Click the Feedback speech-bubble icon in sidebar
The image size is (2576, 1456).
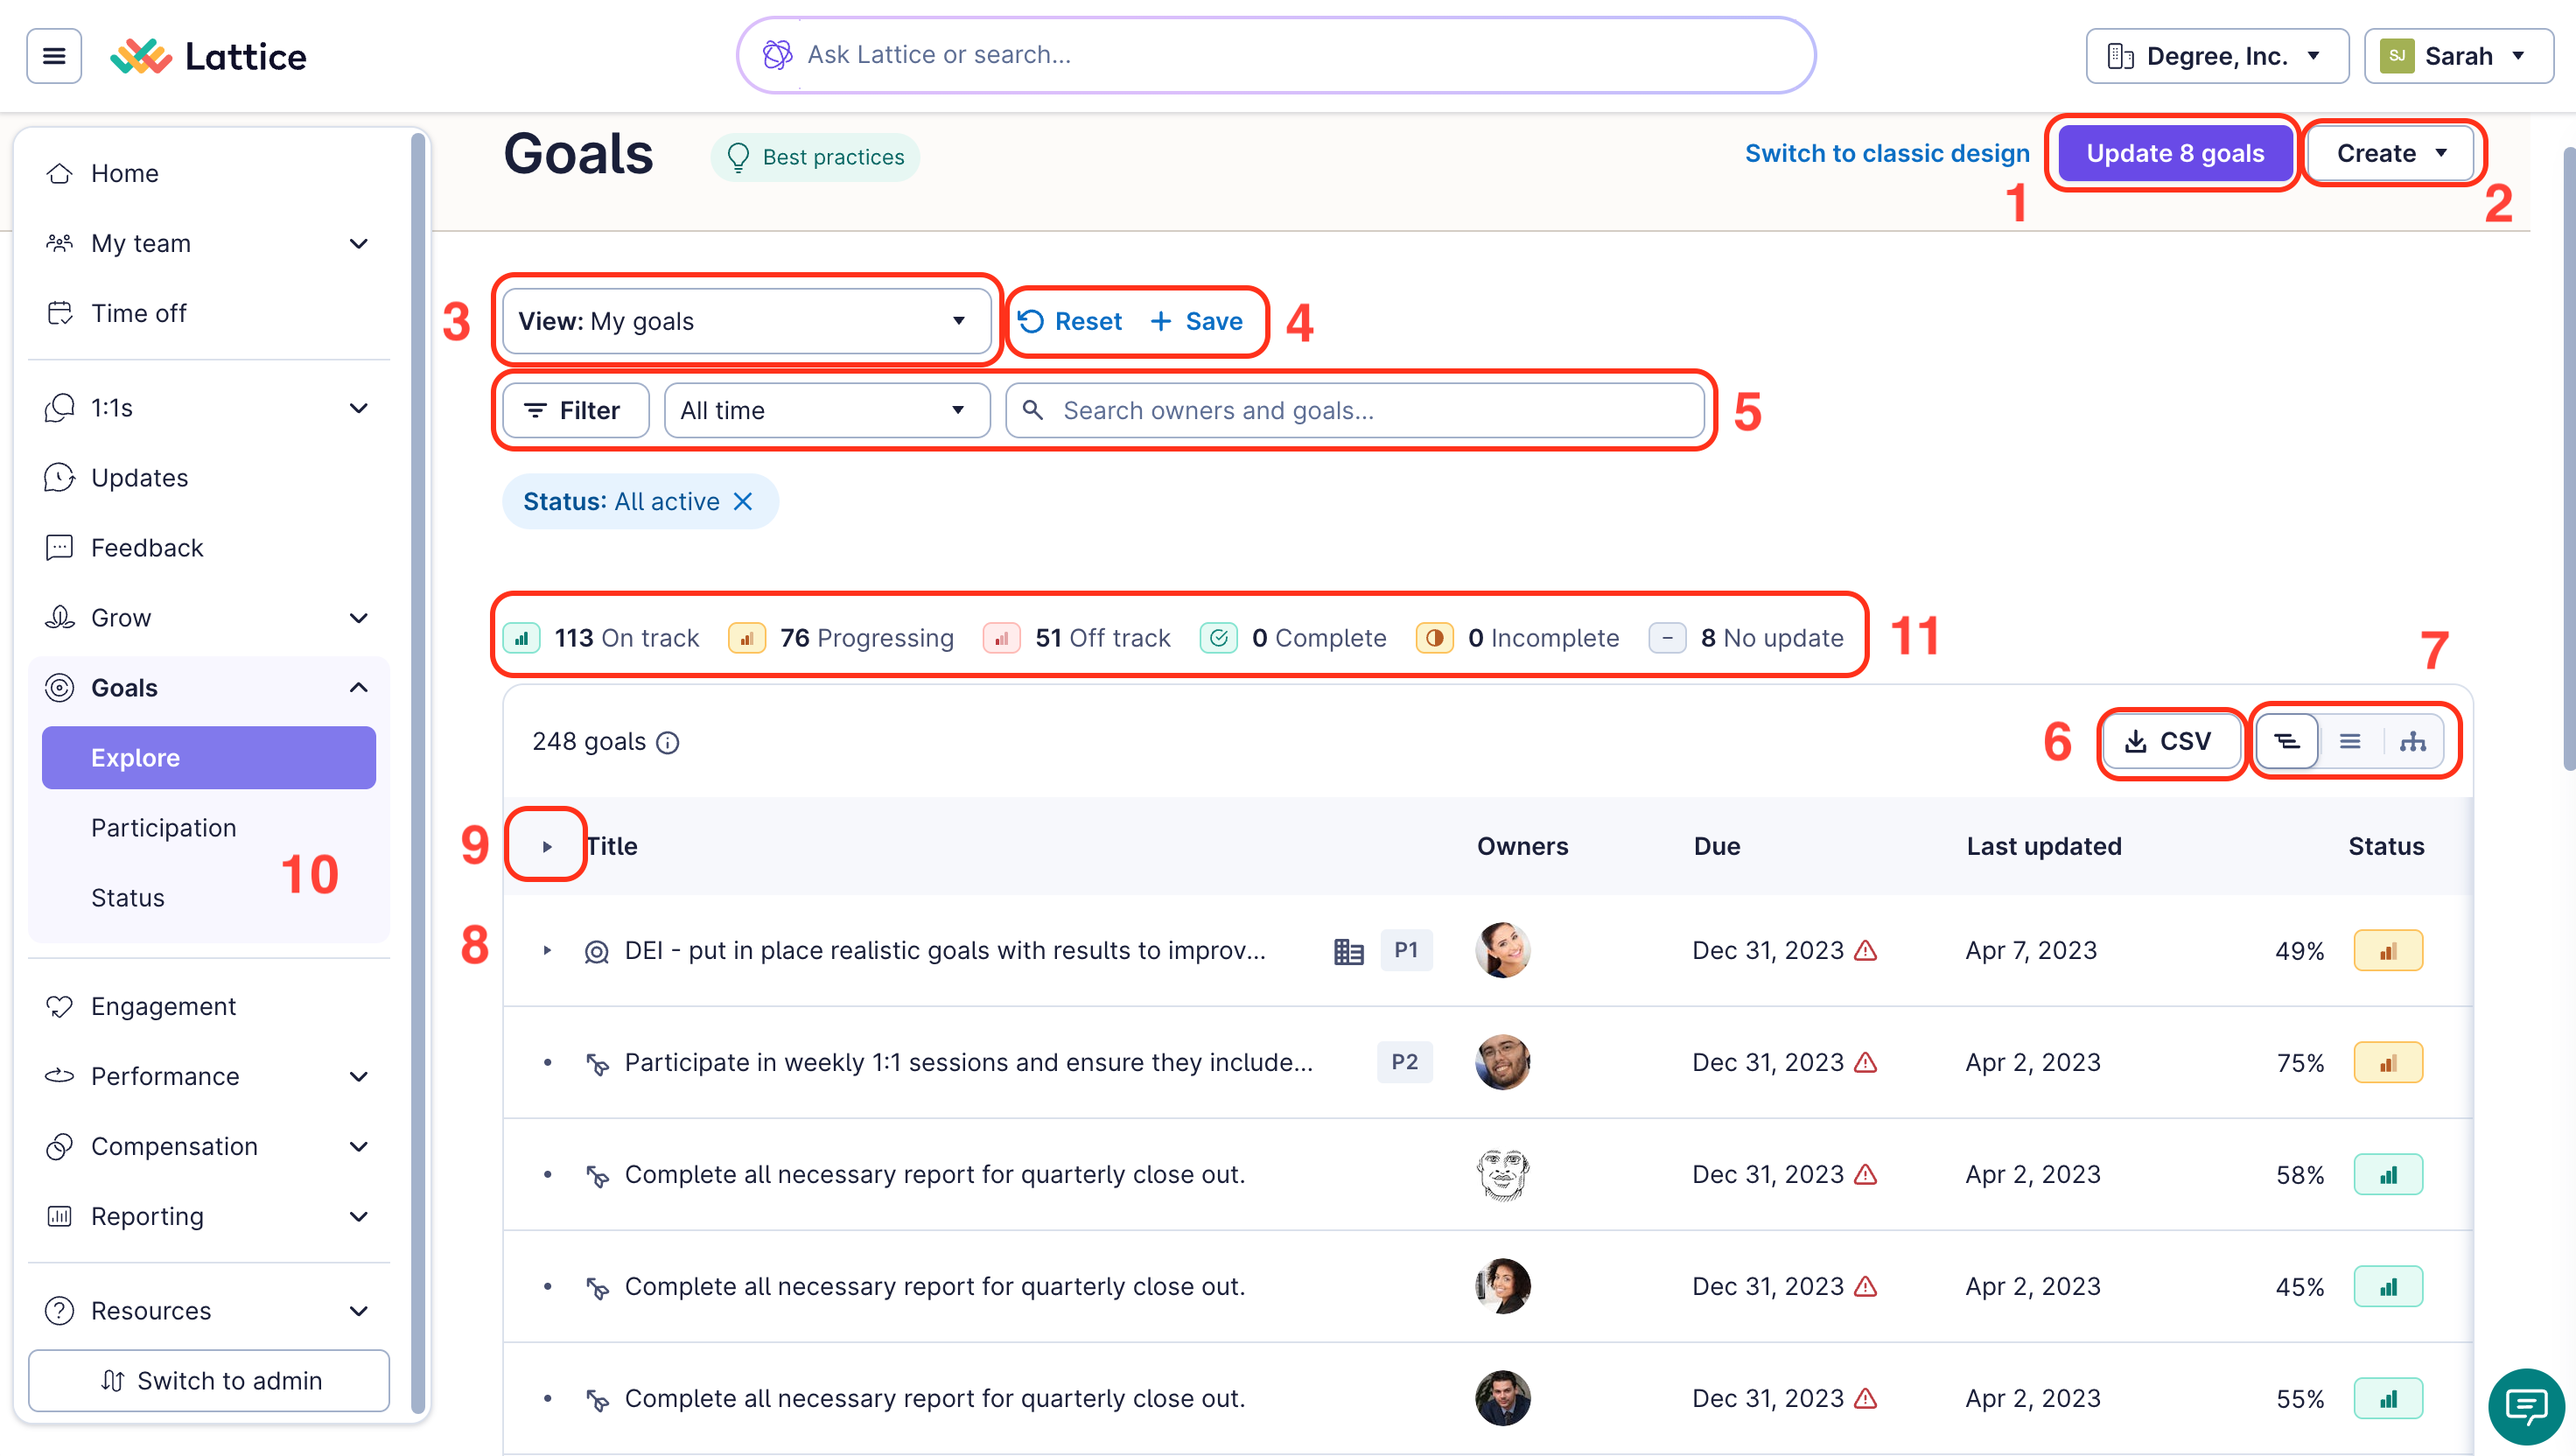point(59,547)
